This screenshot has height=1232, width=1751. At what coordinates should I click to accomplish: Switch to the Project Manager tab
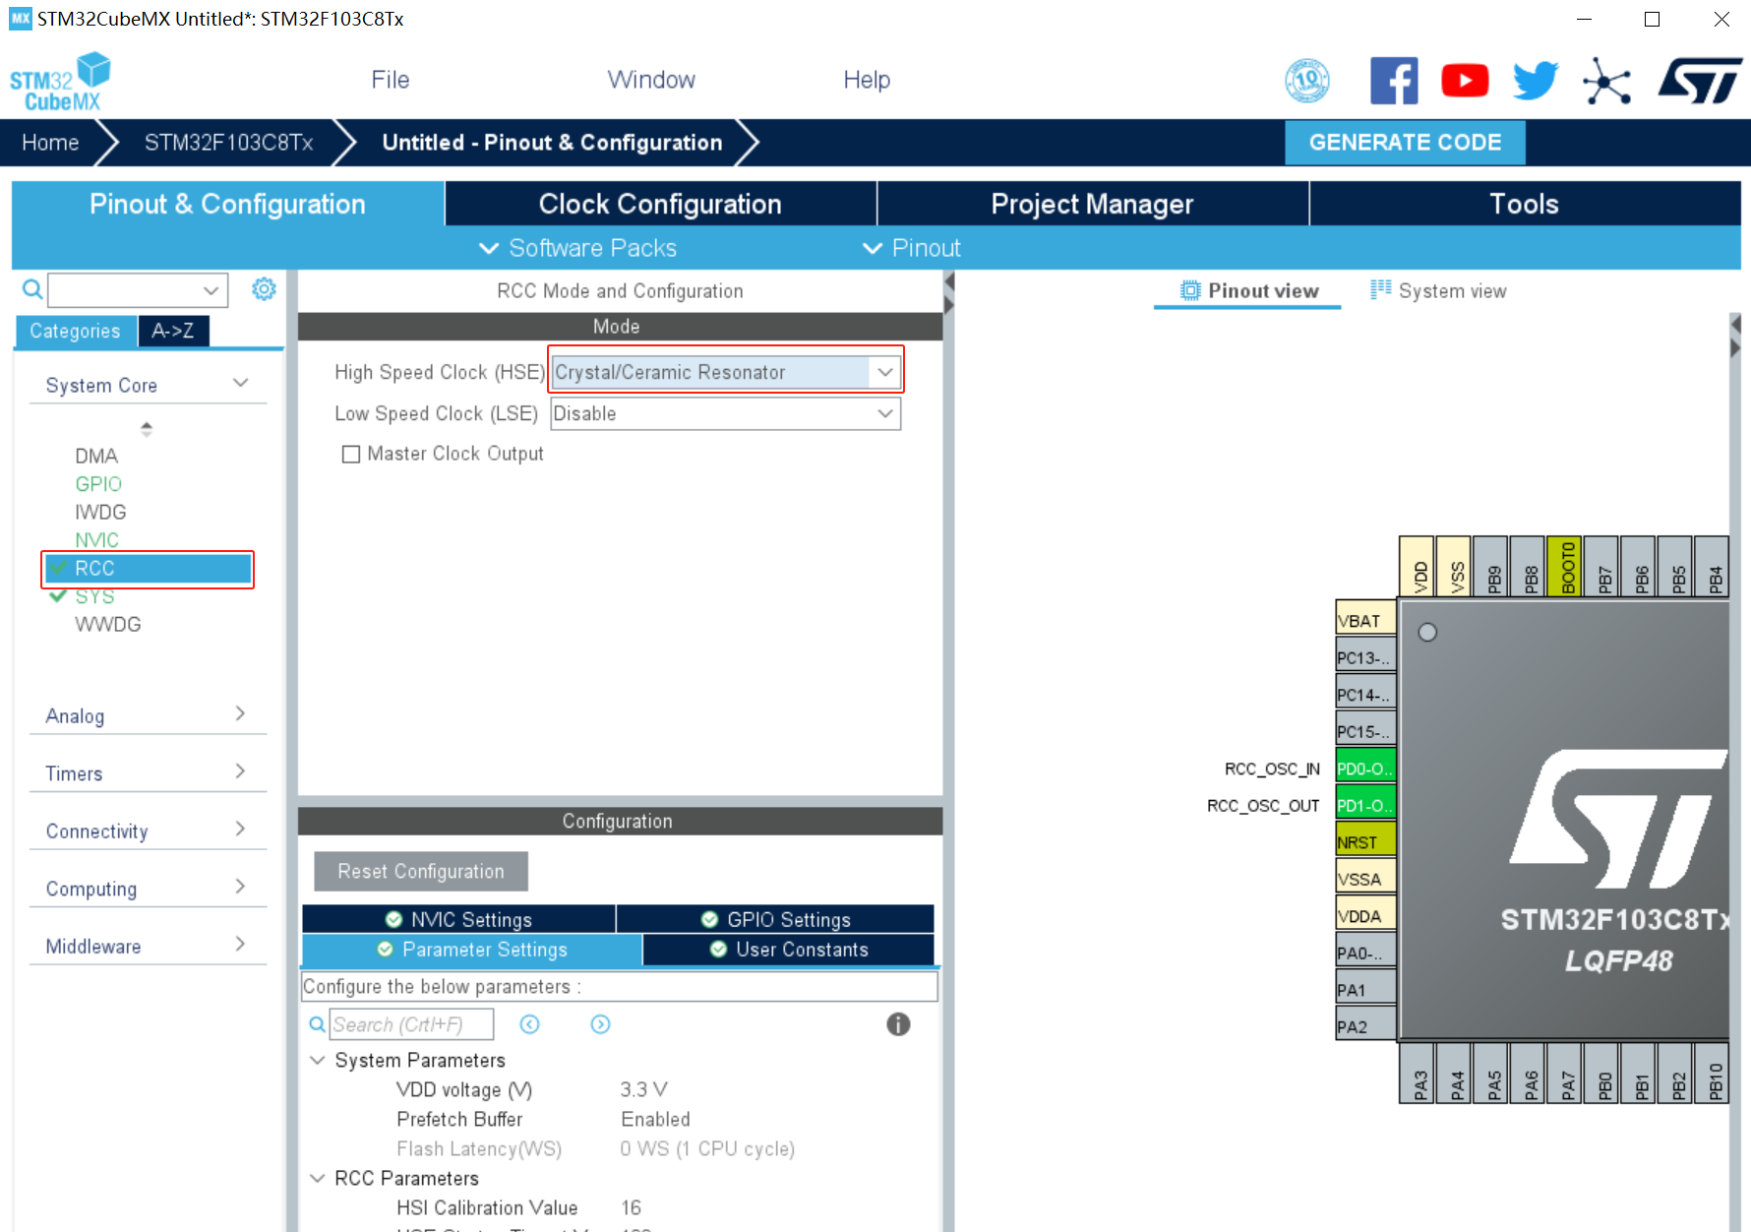(x=1092, y=204)
